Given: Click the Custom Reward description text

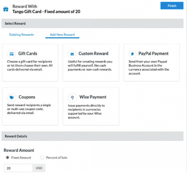Looking at the screenshot, I should (x=90, y=65).
